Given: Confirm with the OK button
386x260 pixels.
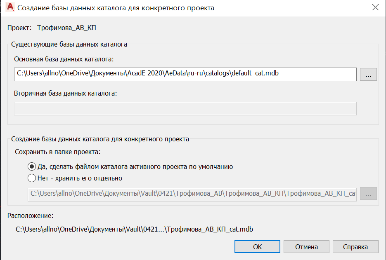Looking at the screenshot, I should (x=257, y=246).
